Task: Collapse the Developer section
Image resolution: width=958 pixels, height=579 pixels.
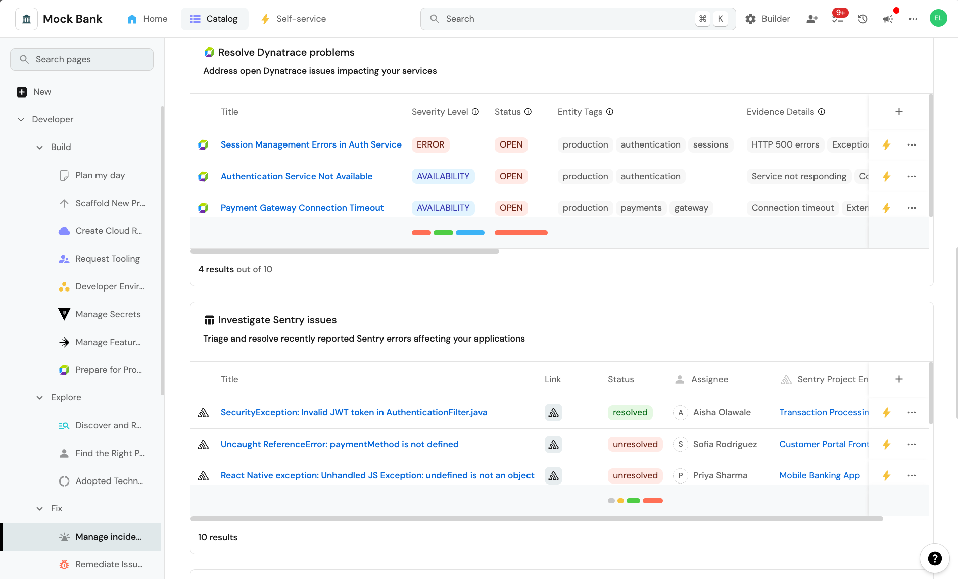Action: [x=21, y=120]
